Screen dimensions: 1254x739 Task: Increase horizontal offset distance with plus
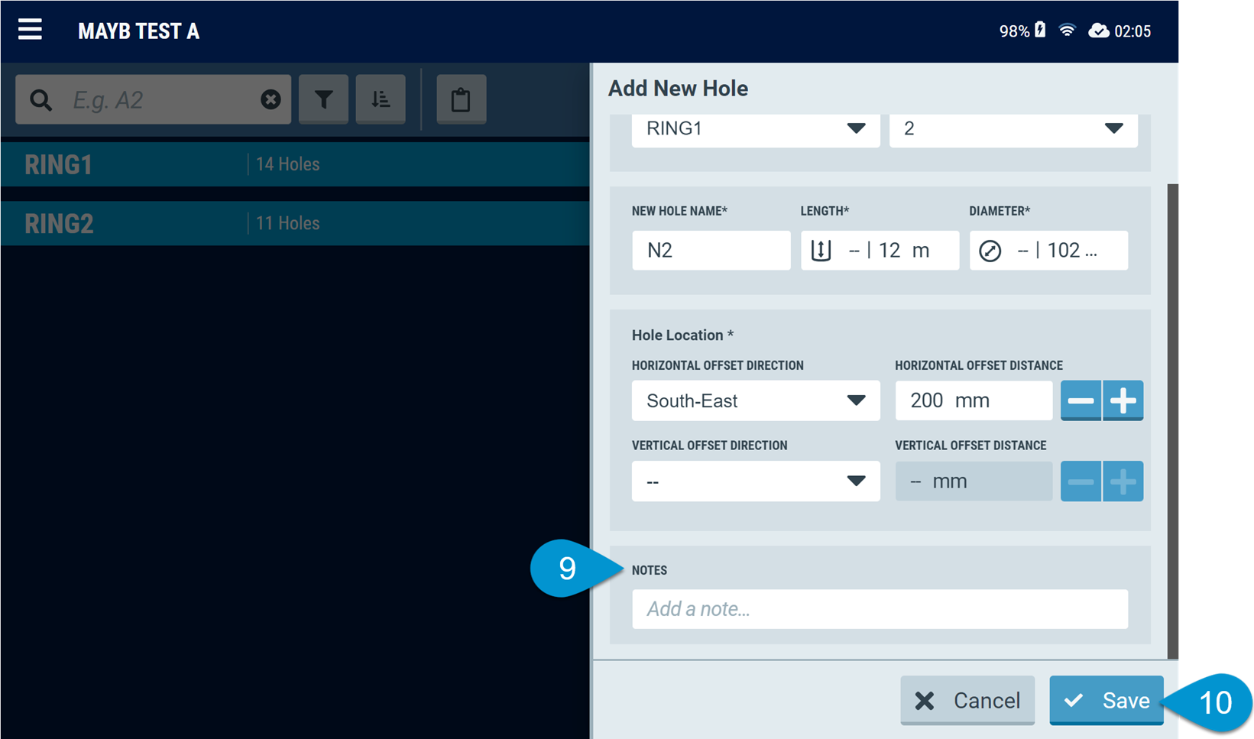(x=1123, y=400)
